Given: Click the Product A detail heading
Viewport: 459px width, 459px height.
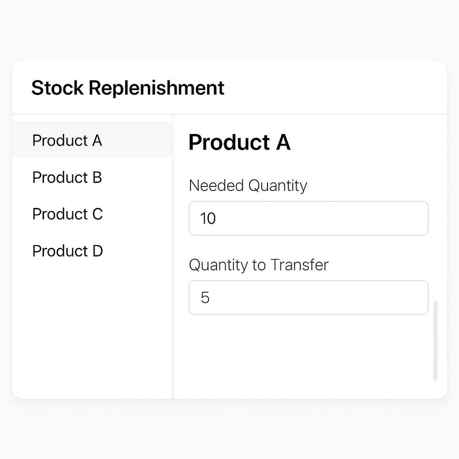Looking at the screenshot, I should 239,143.
